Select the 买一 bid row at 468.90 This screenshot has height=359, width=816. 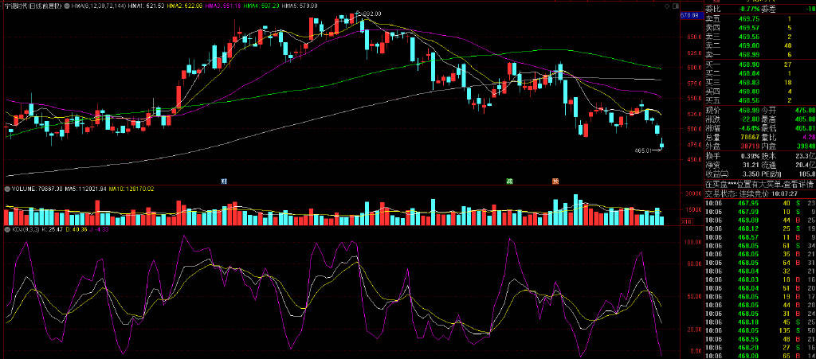(x=759, y=64)
